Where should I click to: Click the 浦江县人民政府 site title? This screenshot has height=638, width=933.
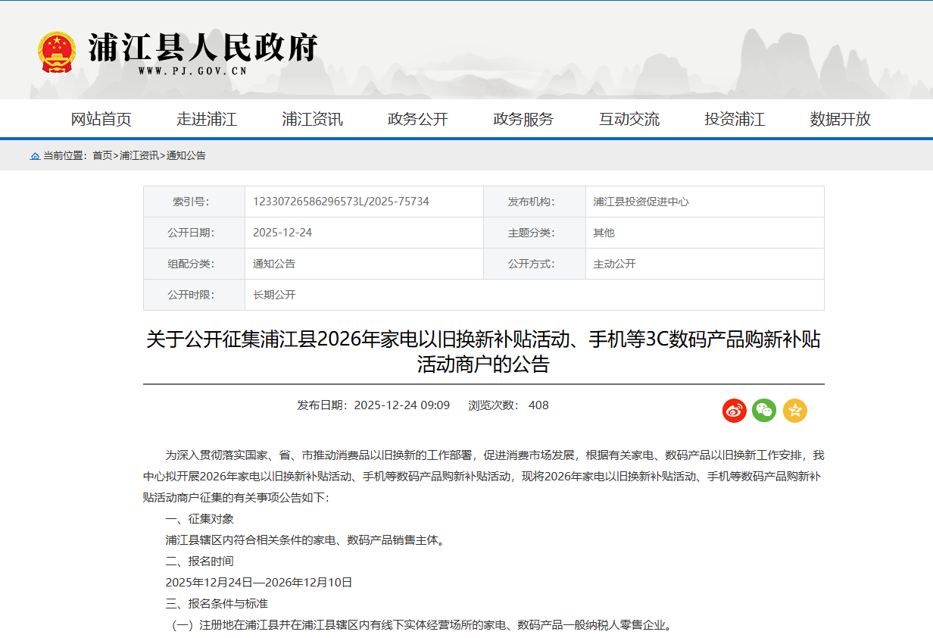[x=203, y=47]
